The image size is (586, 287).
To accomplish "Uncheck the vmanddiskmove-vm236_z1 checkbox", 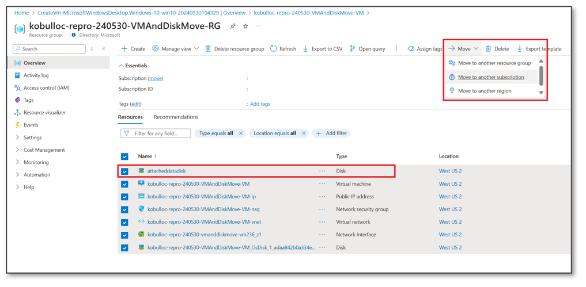I will (124, 235).
